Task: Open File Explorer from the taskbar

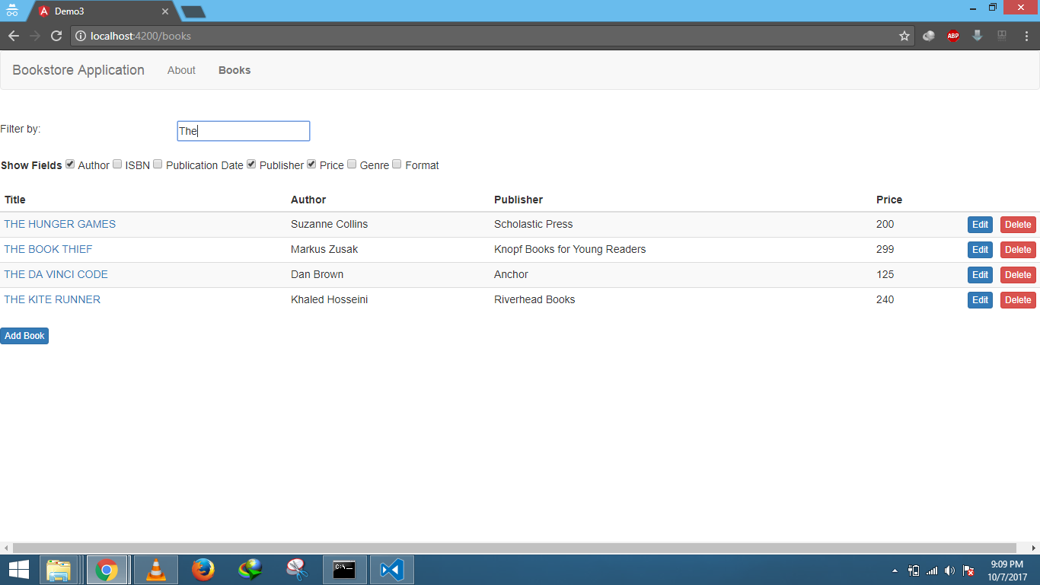Action: point(59,570)
